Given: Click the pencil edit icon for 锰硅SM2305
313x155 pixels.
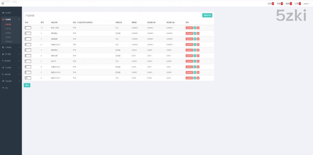Looking at the screenshot, I should [x=195, y=72].
